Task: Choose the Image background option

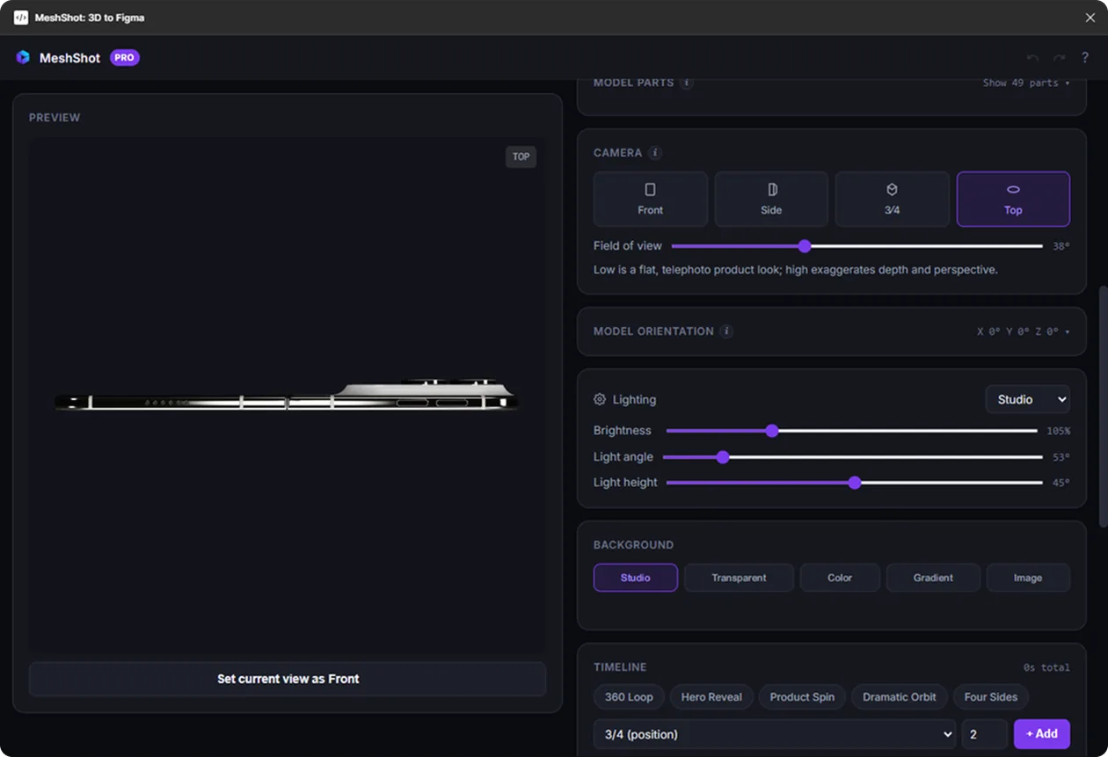Action: 1028,578
